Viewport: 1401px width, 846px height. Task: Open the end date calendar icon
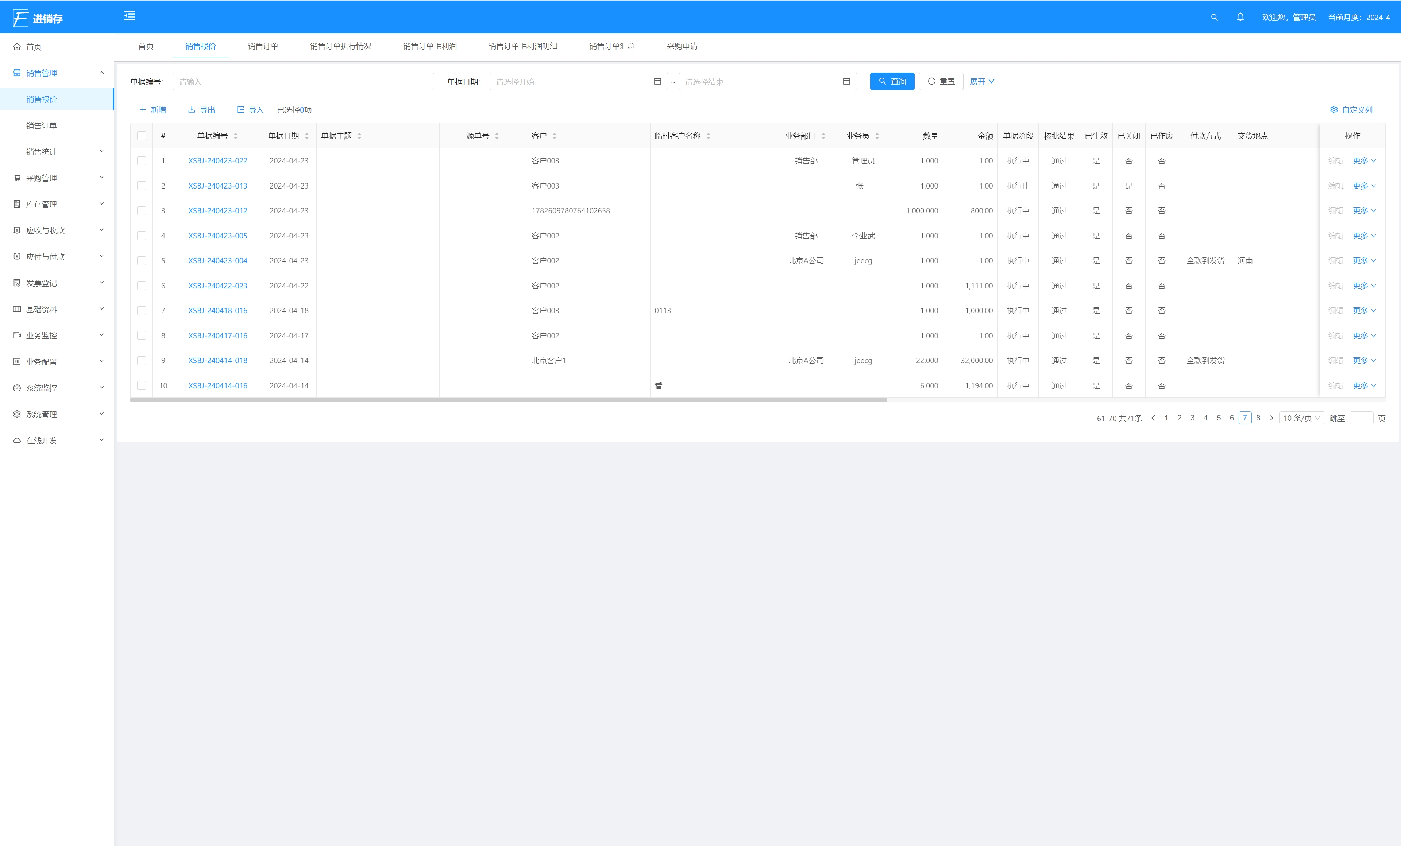tap(846, 81)
